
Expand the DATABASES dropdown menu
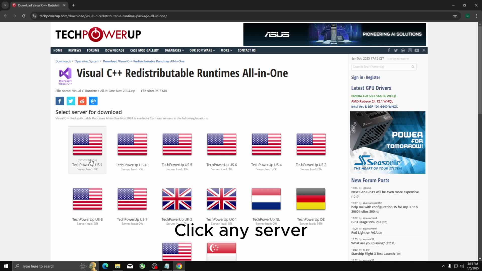click(x=174, y=50)
